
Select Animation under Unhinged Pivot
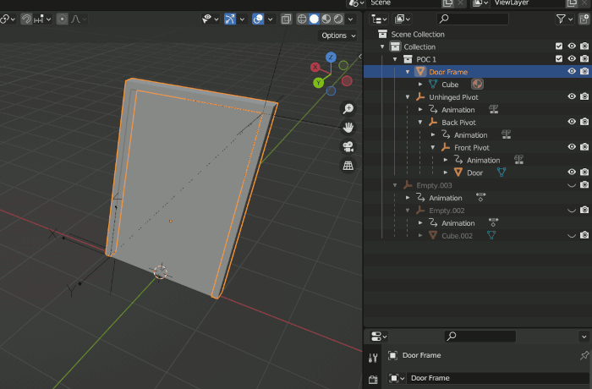(458, 110)
